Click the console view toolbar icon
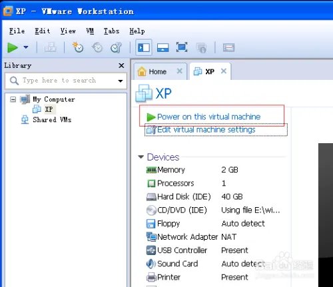The image size is (333, 287). [228, 47]
